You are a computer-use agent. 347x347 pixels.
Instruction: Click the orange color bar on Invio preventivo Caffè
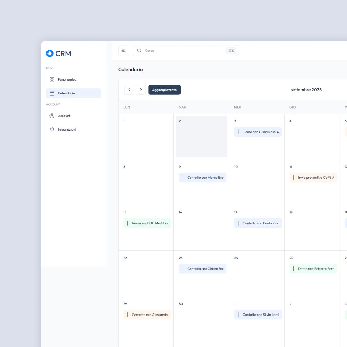294,177
